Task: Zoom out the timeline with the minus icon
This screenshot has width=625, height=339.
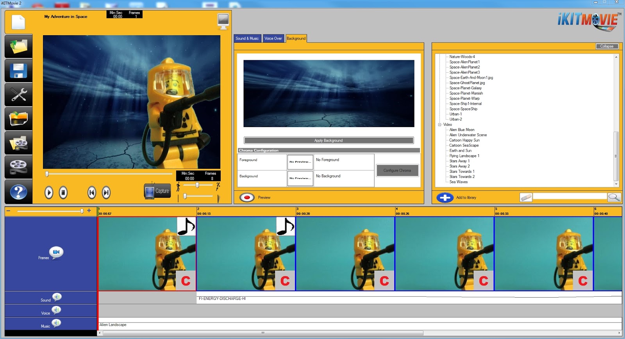Action: [x=8, y=211]
